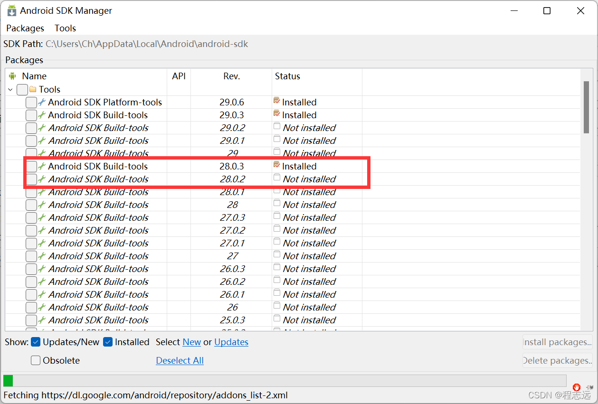
Task: Check Build-tools 27.0.3 row checkbox
Action: pyautogui.click(x=31, y=217)
